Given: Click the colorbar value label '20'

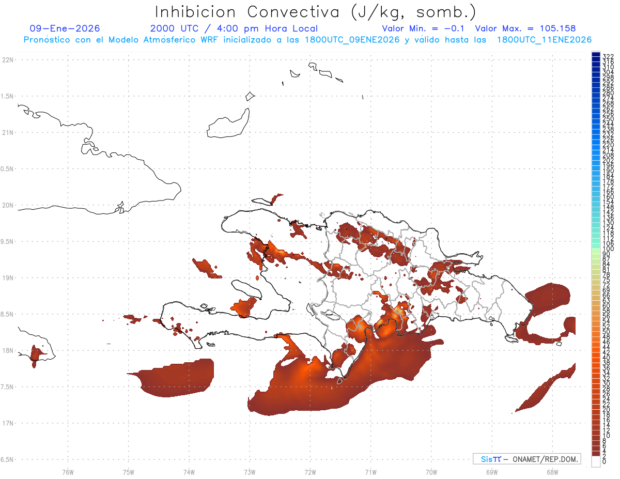Looking at the screenshot, I should (x=607, y=410).
